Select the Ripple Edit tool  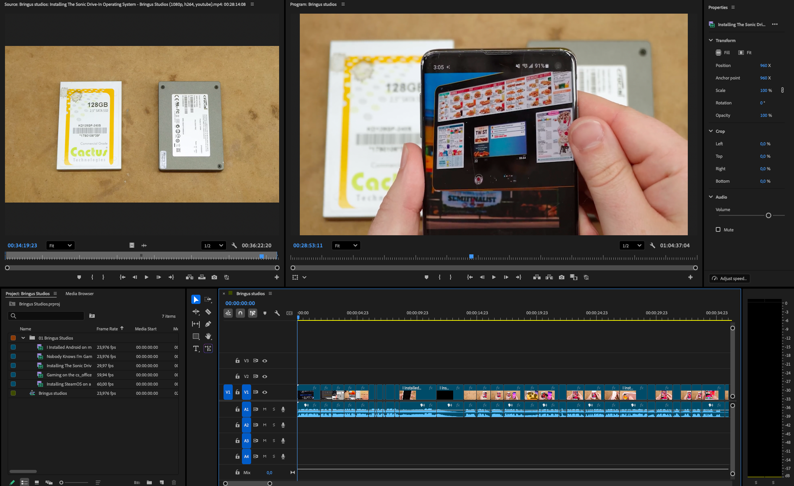[x=196, y=312]
